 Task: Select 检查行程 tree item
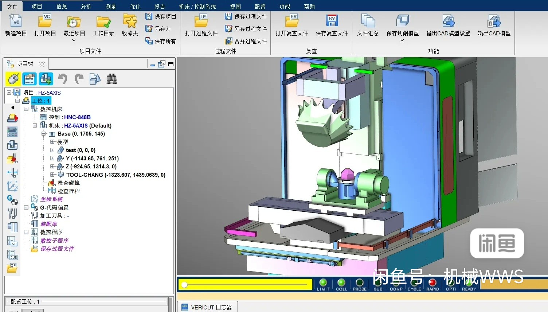pos(68,191)
